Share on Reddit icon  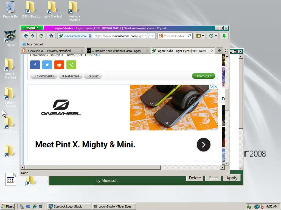pos(59,65)
